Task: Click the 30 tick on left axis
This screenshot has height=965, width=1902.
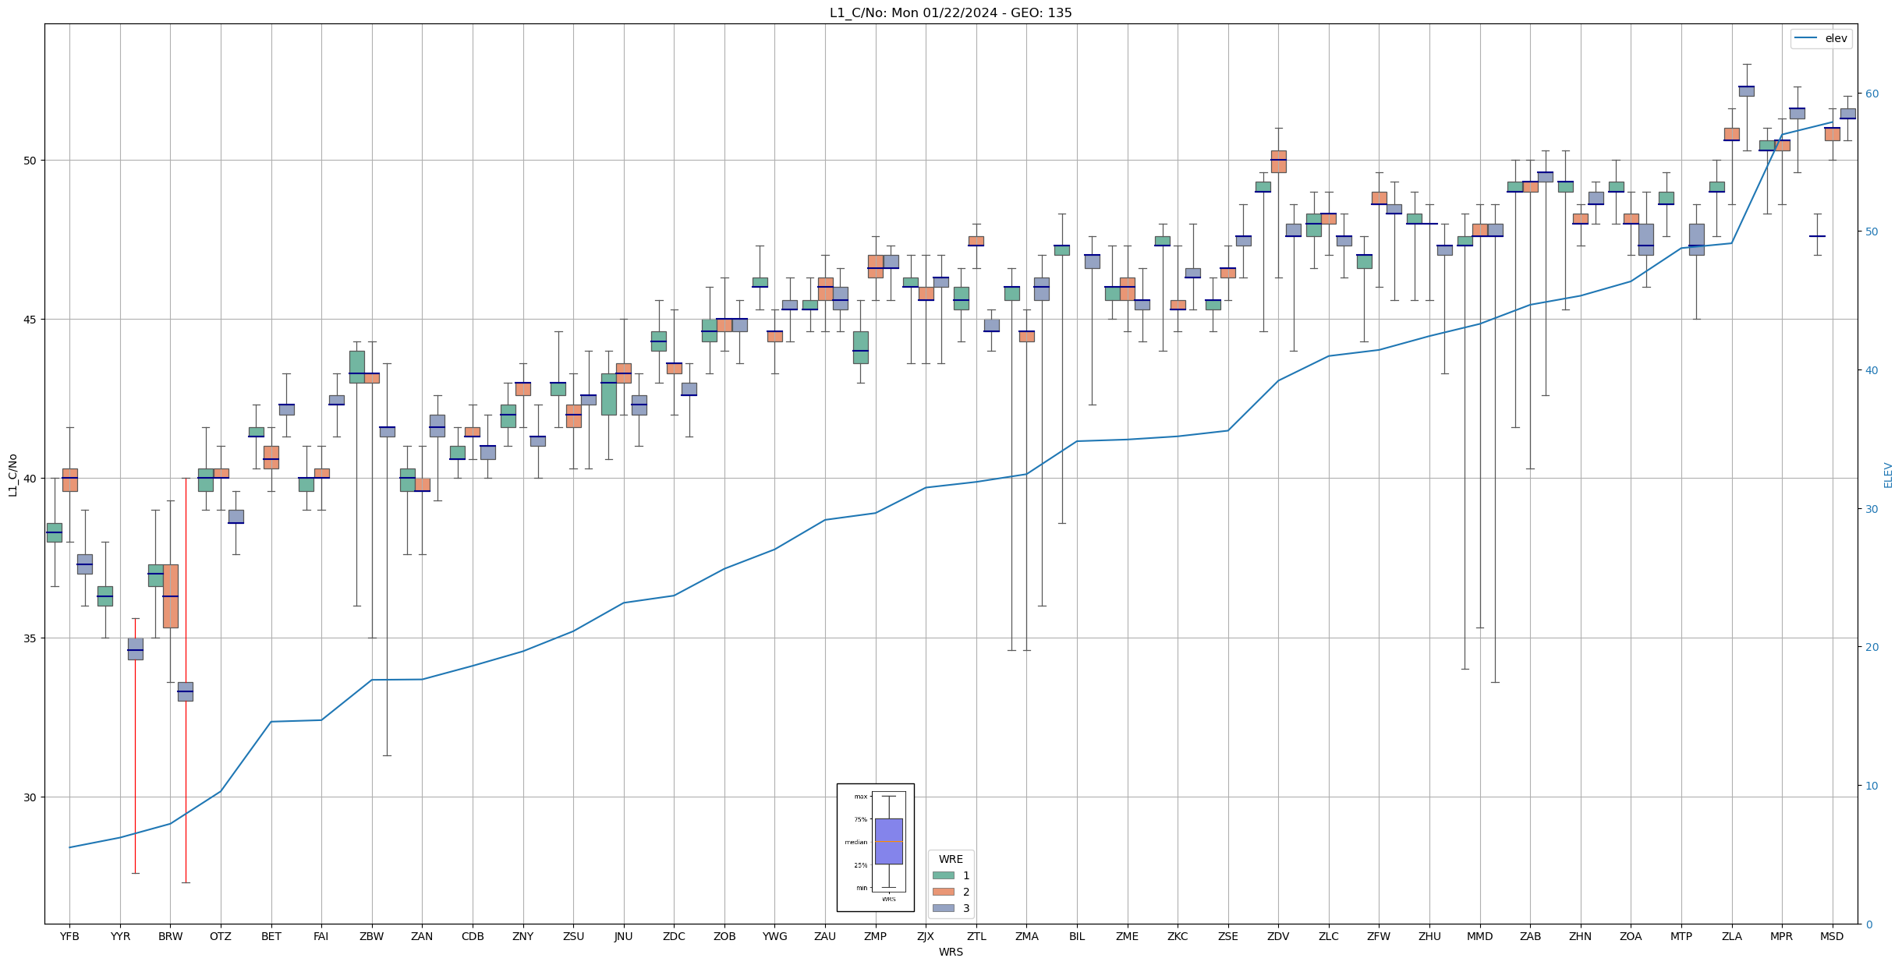Action: 30,797
